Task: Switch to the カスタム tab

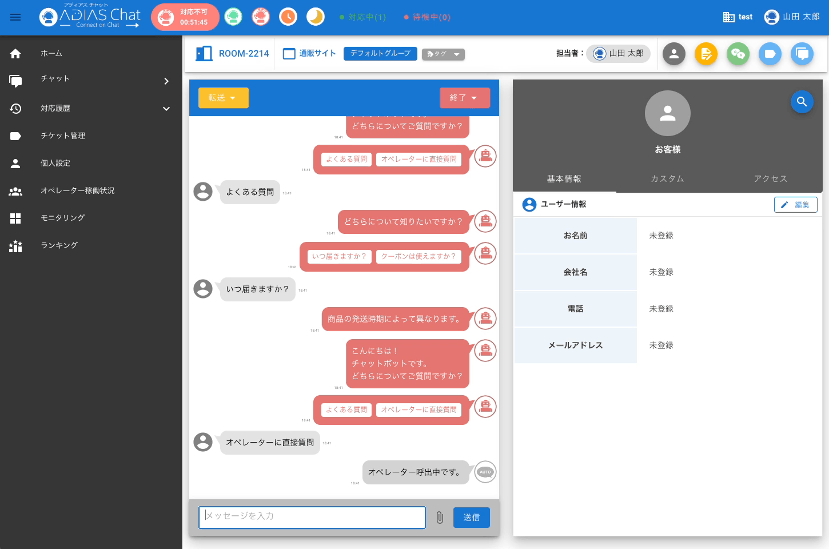Action: pos(667,179)
